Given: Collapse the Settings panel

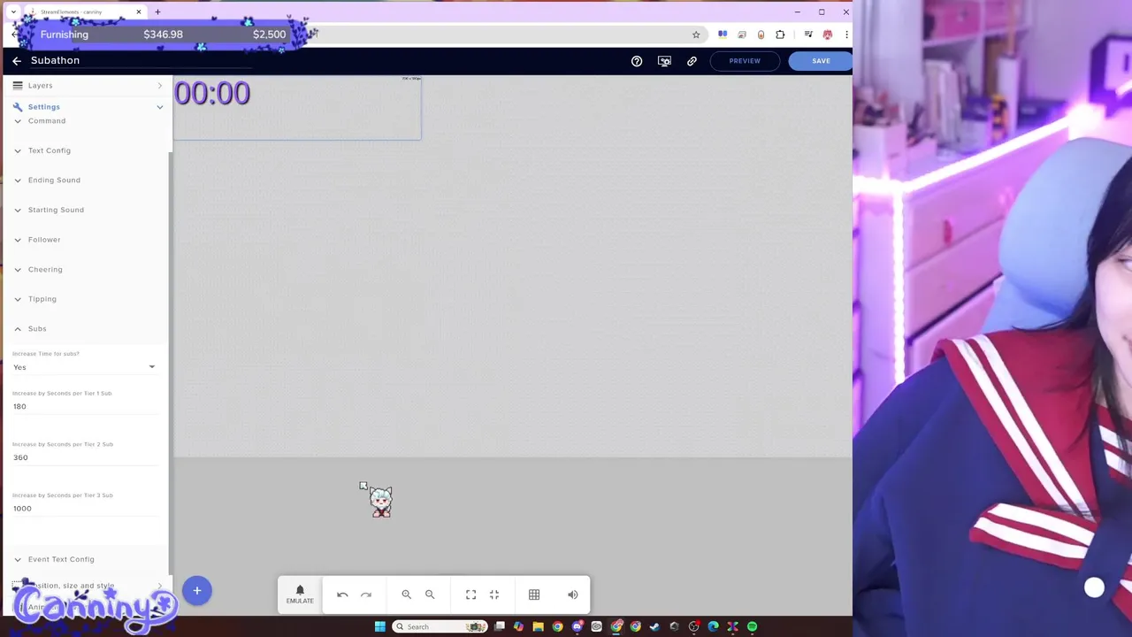Looking at the screenshot, I should [x=86, y=106].
